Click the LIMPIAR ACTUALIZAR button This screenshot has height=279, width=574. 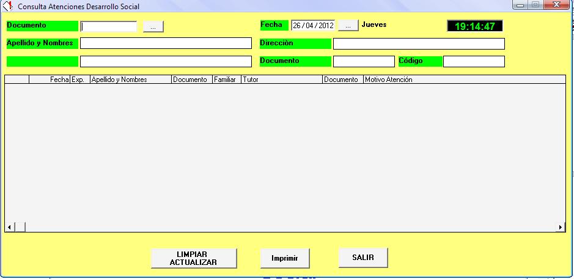(x=193, y=258)
